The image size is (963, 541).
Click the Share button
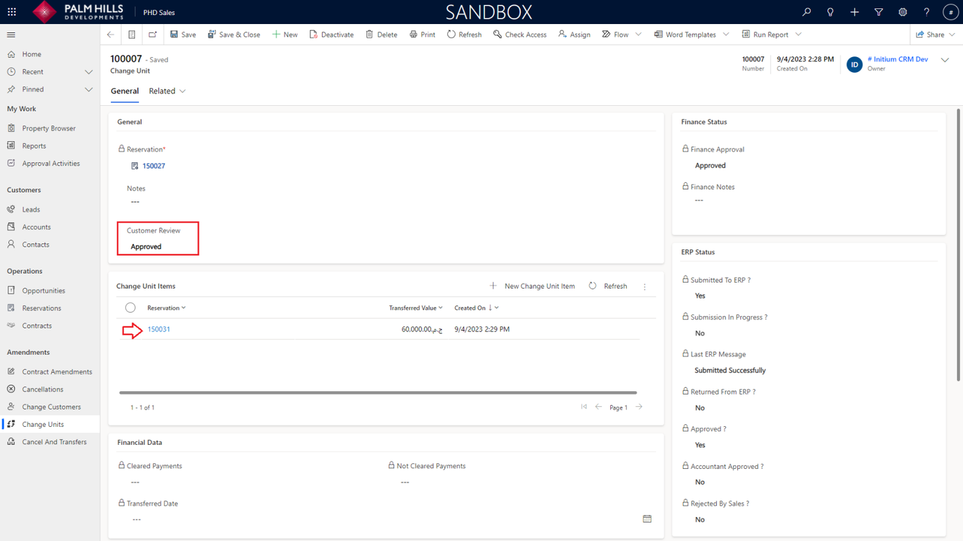coord(930,34)
